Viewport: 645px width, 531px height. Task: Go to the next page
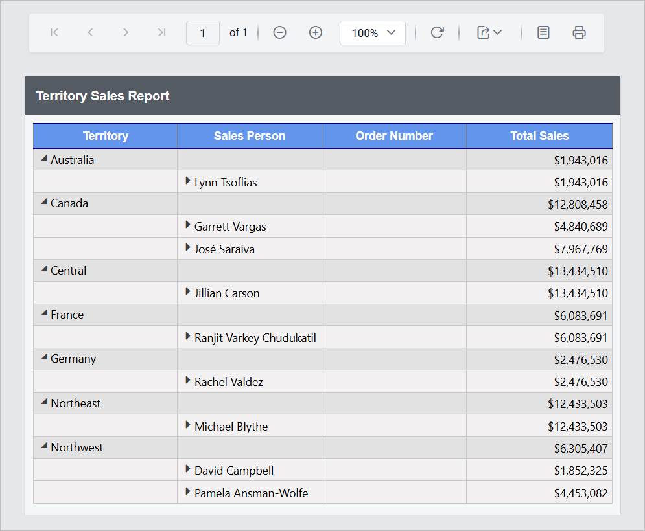click(126, 33)
